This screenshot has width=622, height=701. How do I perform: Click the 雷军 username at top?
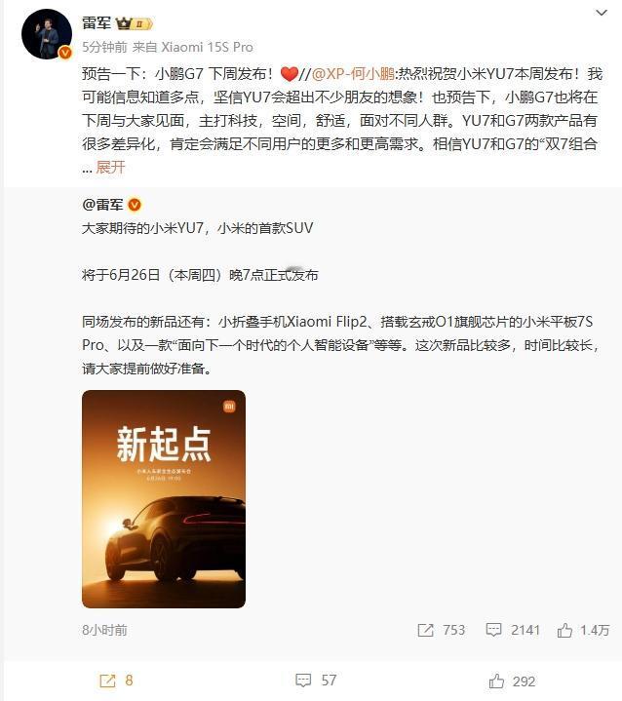point(97,22)
